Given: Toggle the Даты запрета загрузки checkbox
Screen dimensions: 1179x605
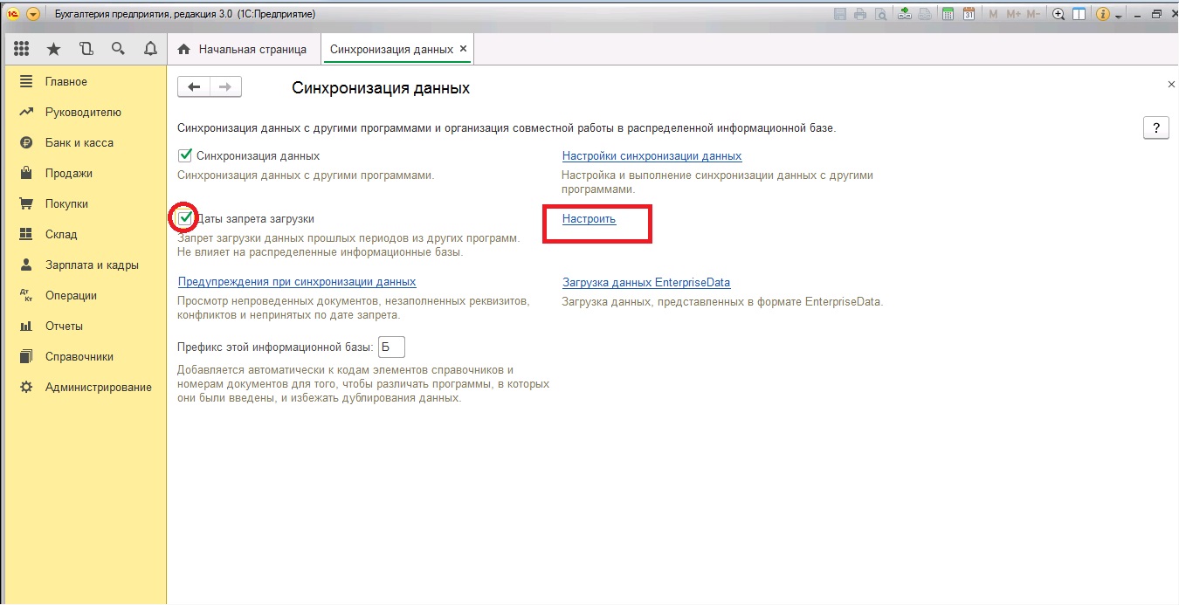Looking at the screenshot, I should pos(184,218).
